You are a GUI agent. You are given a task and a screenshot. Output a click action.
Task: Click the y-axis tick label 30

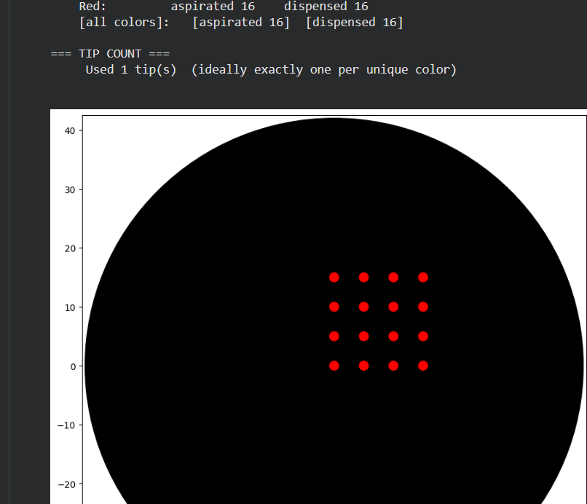(x=68, y=190)
